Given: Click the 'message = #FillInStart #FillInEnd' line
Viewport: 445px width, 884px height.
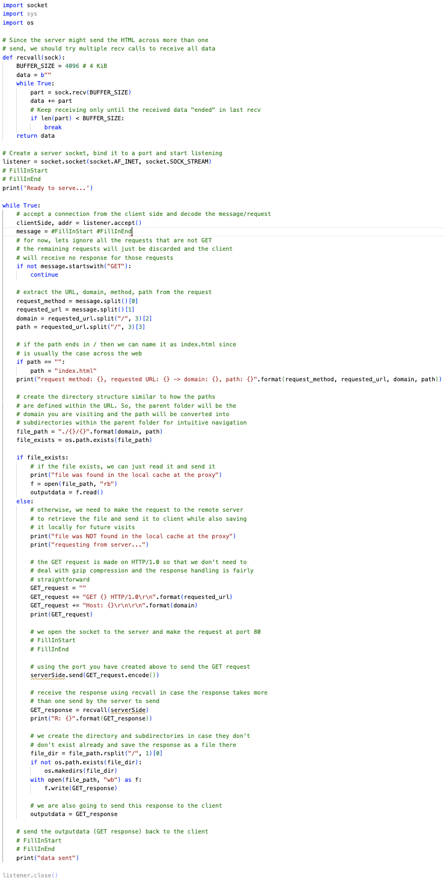Looking at the screenshot, I should tap(74, 232).
